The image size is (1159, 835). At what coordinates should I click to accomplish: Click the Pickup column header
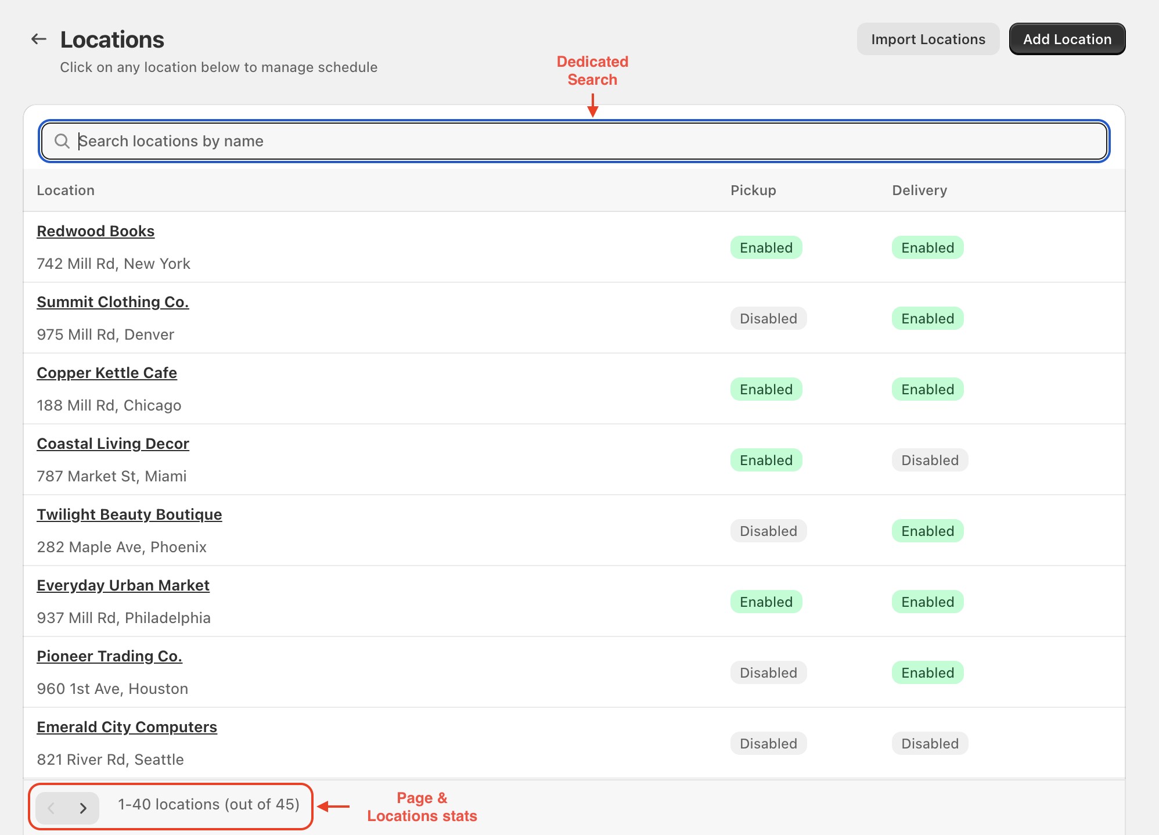click(x=753, y=190)
